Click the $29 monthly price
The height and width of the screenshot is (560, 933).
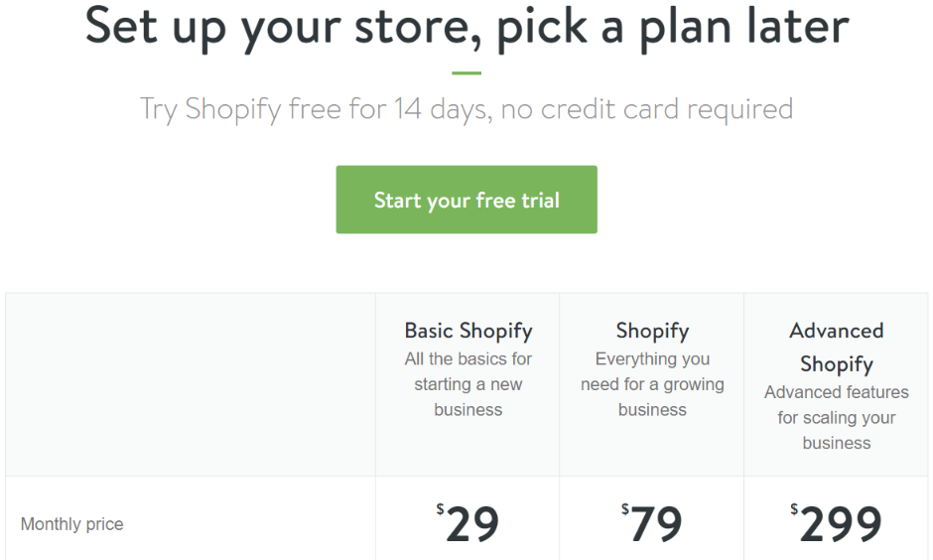click(x=467, y=523)
